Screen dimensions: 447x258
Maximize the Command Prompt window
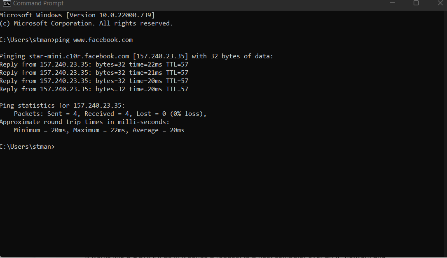click(x=416, y=3)
